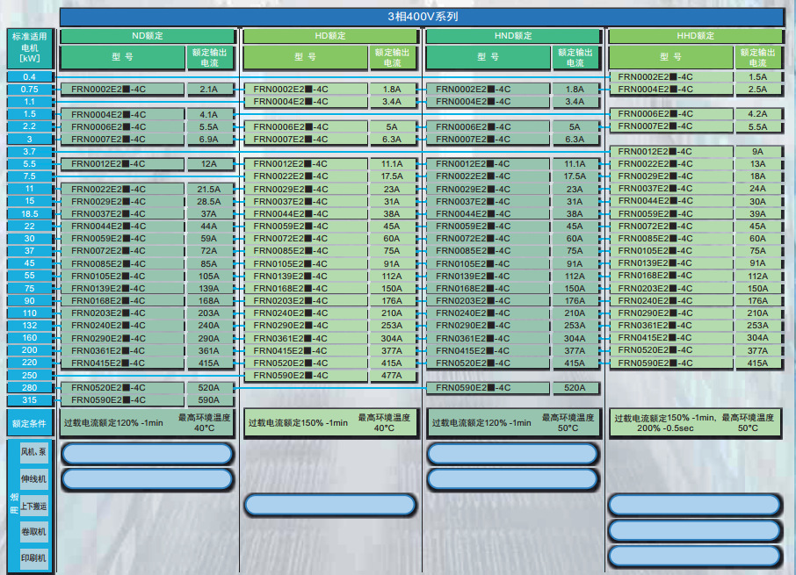
Task: Click the 卷取机 application label
Action: pyautogui.click(x=34, y=531)
